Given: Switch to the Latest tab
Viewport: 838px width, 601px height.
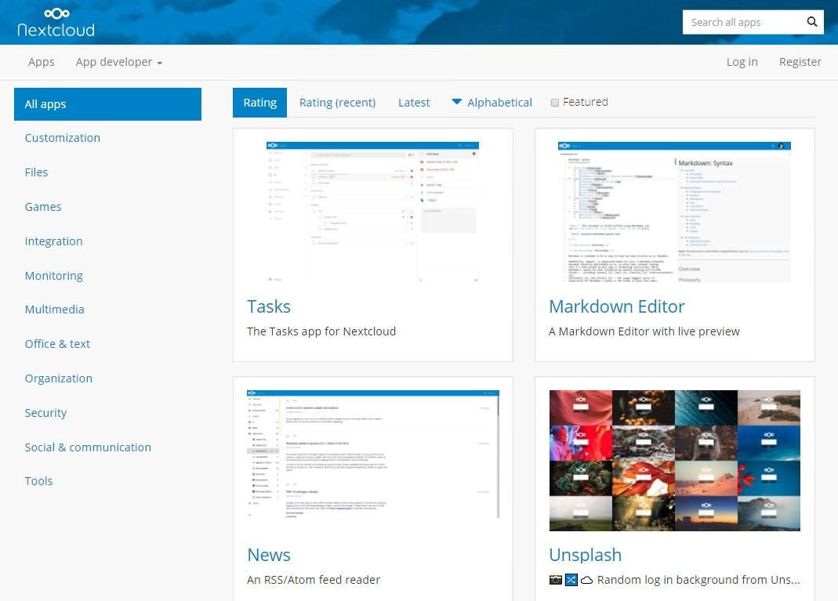Looking at the screenshot, I should tap(414, 103).
